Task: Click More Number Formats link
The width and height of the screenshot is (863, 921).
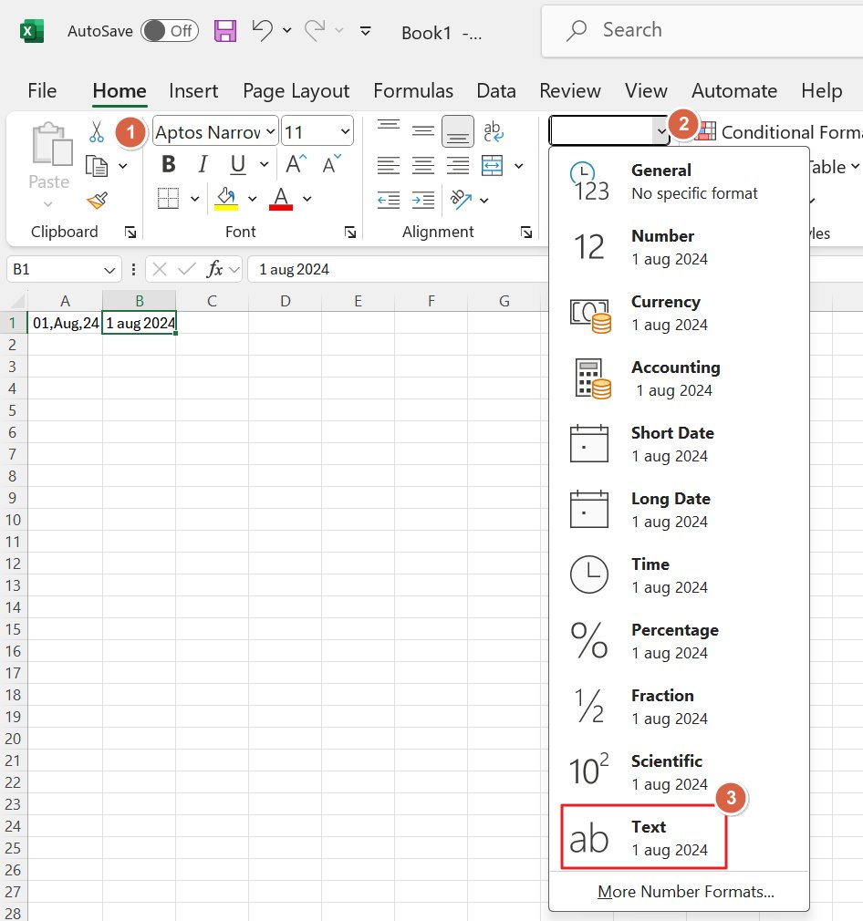Action: [685, 892]
